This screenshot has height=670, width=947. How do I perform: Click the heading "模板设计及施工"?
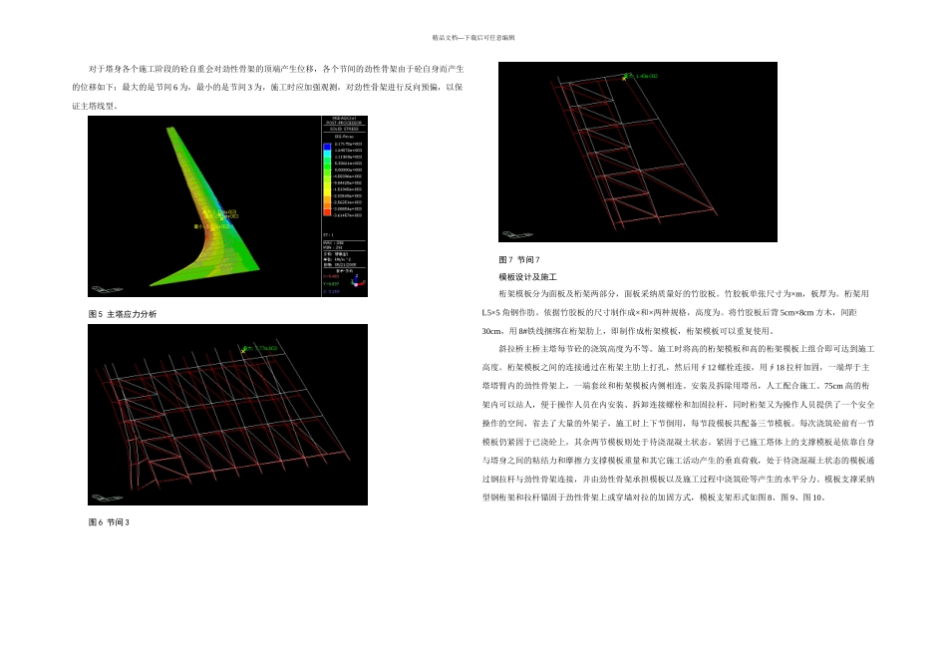pyautogui.click(x=527, y=277)
